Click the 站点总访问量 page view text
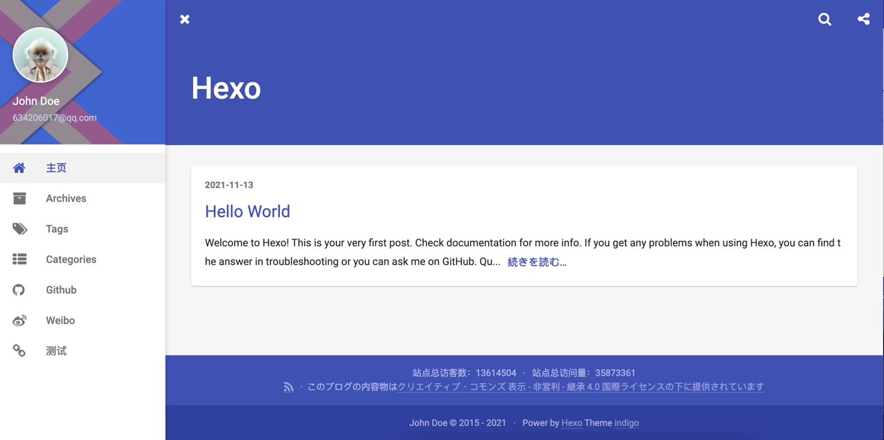Viewport: 884px width, 440px height. point(583,373)
